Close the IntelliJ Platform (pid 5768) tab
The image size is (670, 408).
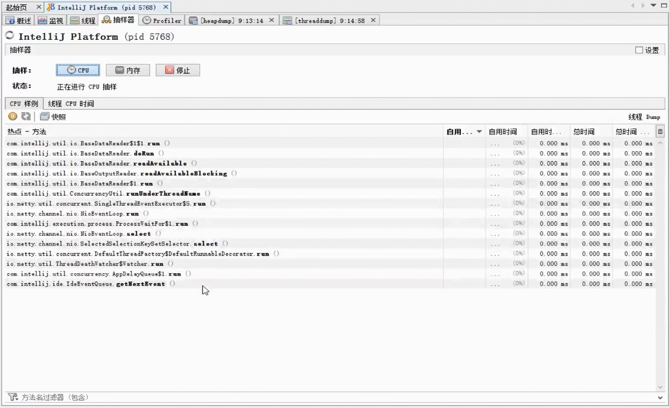point(166,7)
